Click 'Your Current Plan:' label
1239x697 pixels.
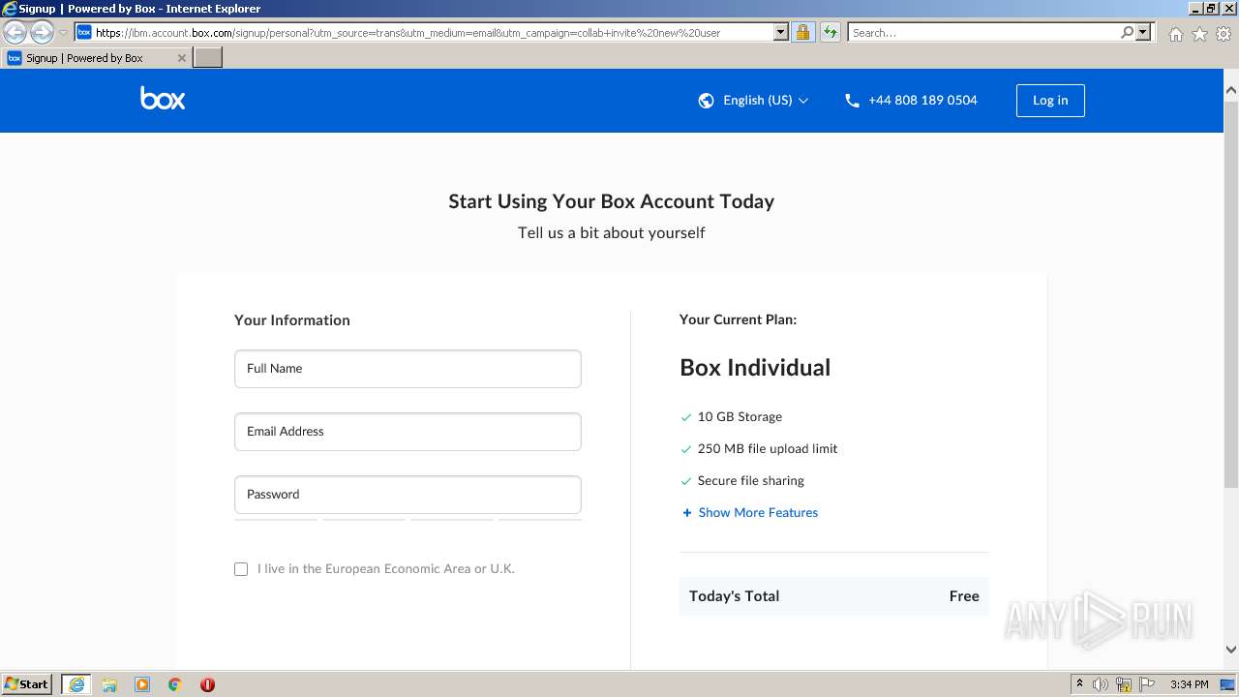click(x=739, y=319)
